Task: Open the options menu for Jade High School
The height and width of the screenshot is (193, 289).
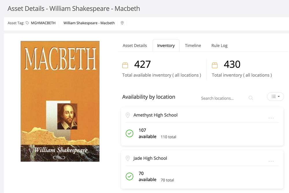Action: tap(271, 161)
